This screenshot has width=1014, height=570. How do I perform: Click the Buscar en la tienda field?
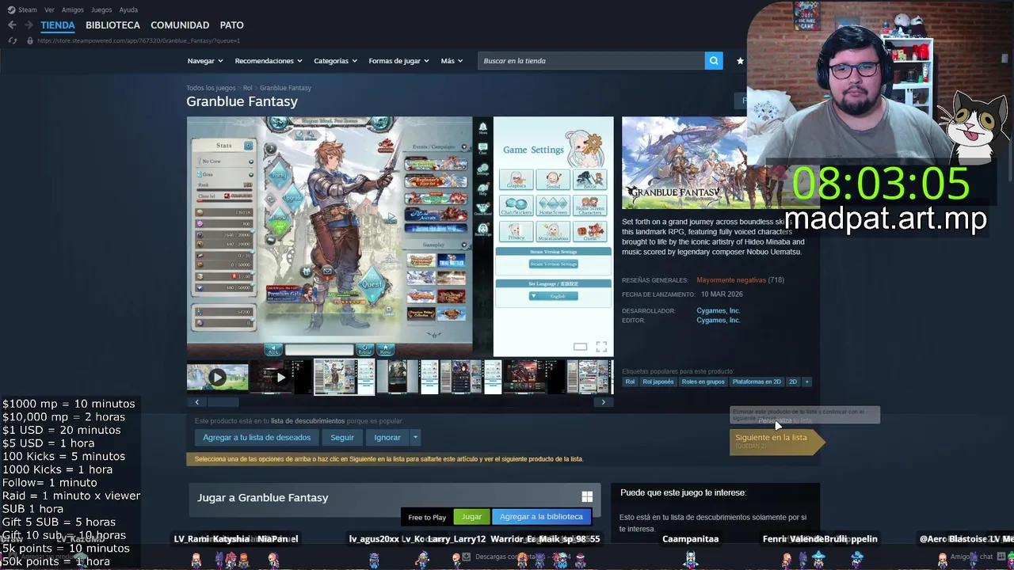click(x=591, y=61)
